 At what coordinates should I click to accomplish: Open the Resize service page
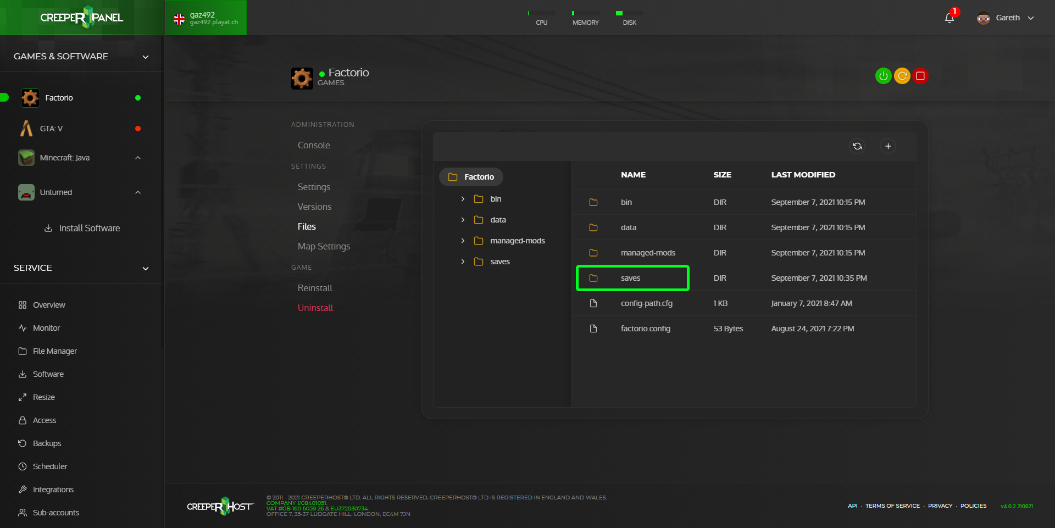point(44,397)
